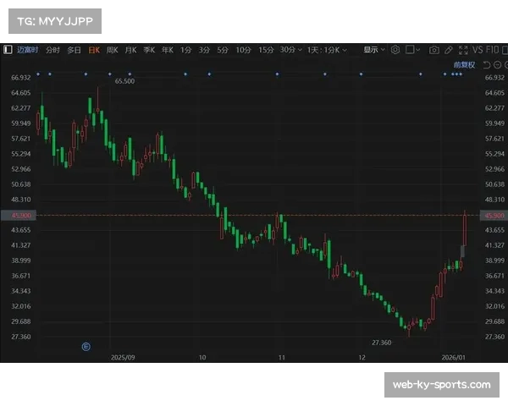
Task: Open chart settings hexagon gear icon
Action: coord(395,50)
